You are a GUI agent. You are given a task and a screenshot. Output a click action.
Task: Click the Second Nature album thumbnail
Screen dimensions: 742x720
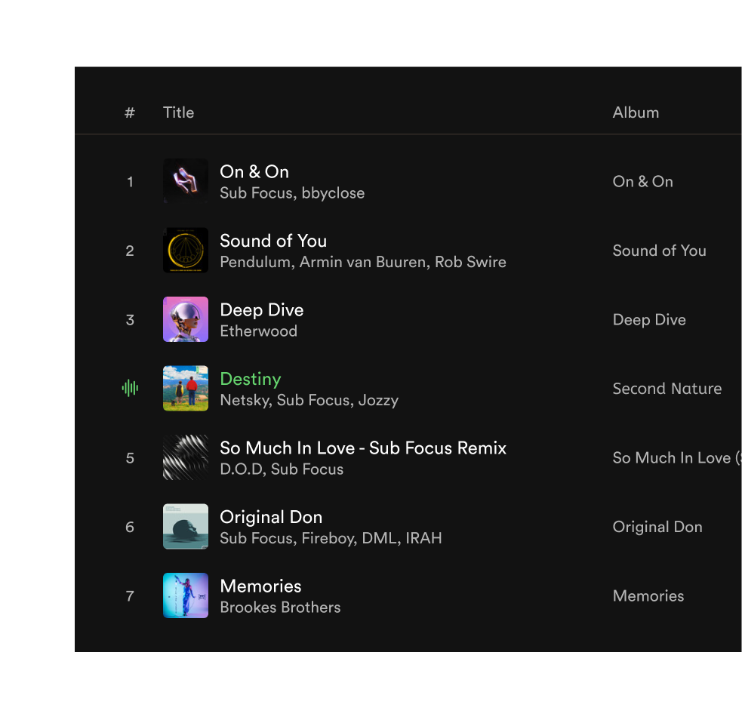click(x=186, y=388)
